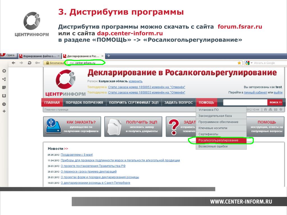The image size is (287, 215).
Task: Open the ГЛАВНАЯ navigation item
Action: (52, 102)
